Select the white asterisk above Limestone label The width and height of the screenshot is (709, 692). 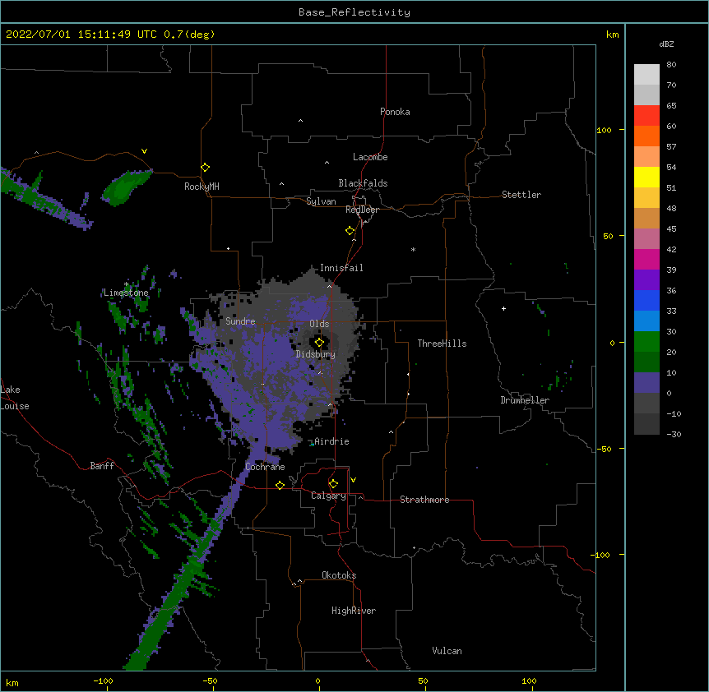point(127,284)
